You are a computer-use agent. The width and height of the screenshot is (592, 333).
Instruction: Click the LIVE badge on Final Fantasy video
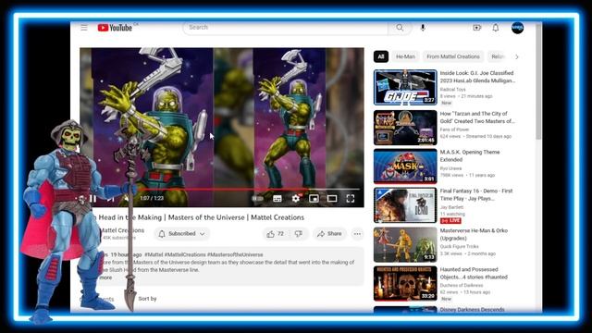tap(450, 220)
